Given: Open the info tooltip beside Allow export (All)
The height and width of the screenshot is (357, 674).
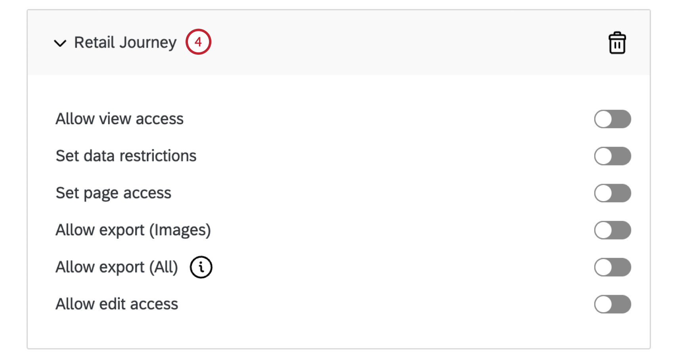Looking at the screenshot, I should click(201, 267).
